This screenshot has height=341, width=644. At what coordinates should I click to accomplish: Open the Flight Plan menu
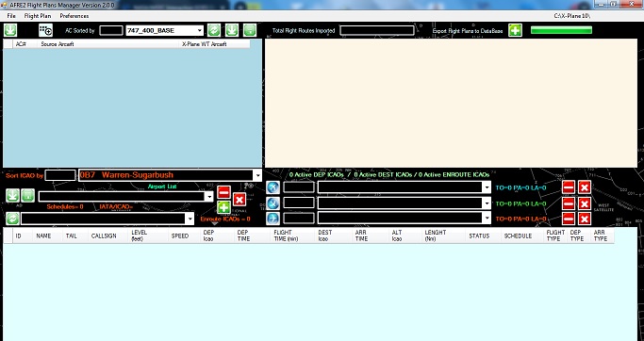[x=38, y=16]
